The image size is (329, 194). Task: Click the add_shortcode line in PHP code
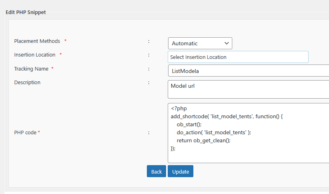[227, 116]
